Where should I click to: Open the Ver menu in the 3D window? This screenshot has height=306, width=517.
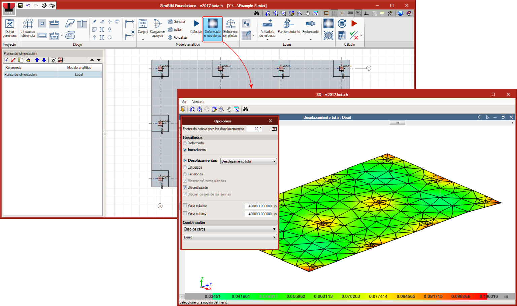pyautogui.click(x=184, y=101)
